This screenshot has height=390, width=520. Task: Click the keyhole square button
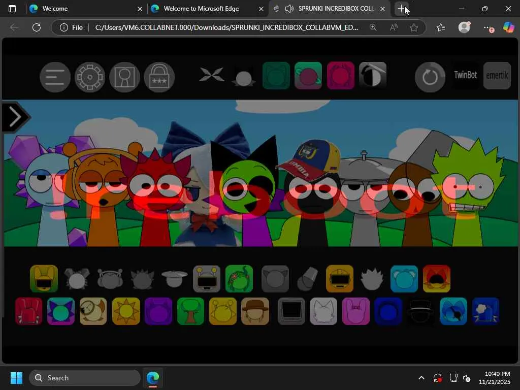(x=125, y=77)
